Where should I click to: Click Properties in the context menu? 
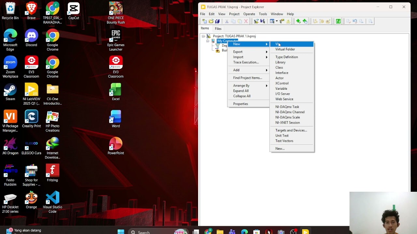click(x=240, y=104)
